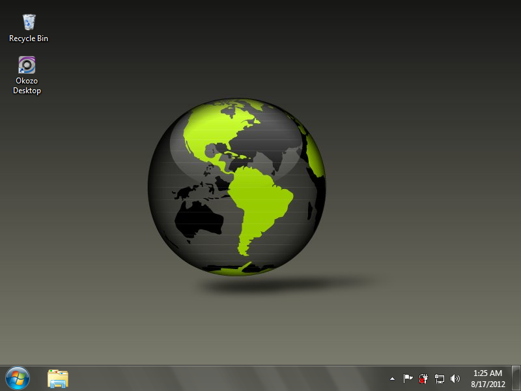Select the Recycle Bin label text
The height and width of the screenshot is (391, 521).
(29, 38)
